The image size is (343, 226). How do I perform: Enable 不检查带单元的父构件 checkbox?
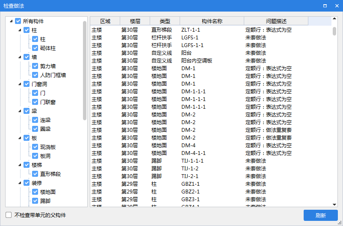[x=9, y=215]
